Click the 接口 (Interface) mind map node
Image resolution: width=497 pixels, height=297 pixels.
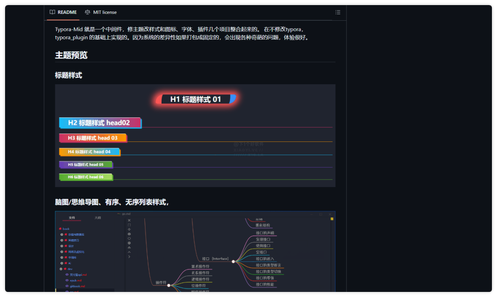pos(215,259)
